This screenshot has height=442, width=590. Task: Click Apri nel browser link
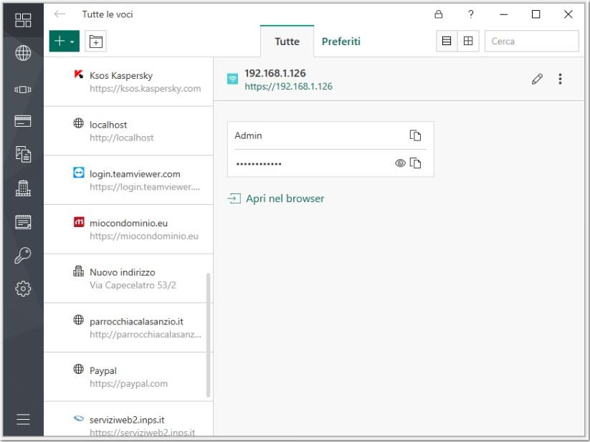point(285,198)
